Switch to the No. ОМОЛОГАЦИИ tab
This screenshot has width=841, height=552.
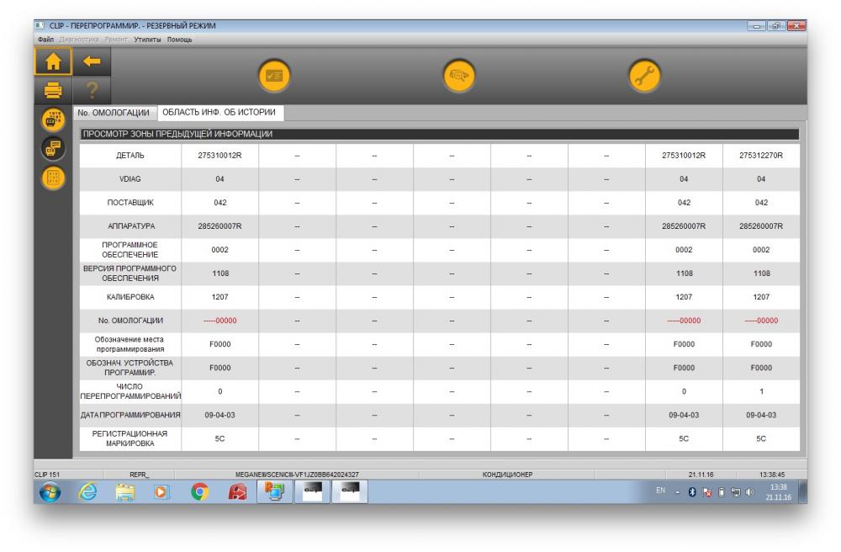[114, 113]
